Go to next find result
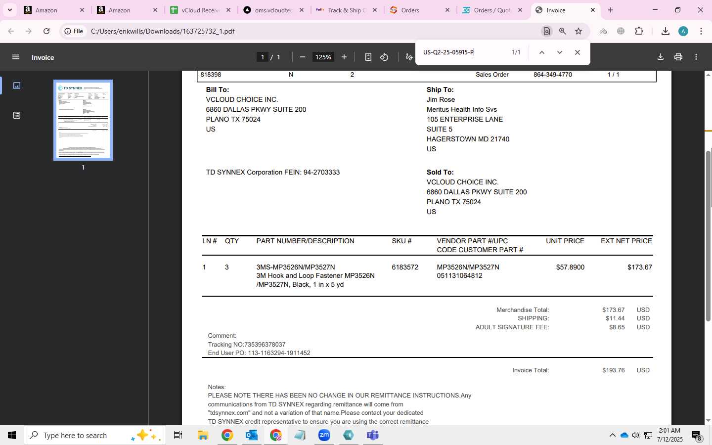The image size is (712, 445). [x=560, y=52]
